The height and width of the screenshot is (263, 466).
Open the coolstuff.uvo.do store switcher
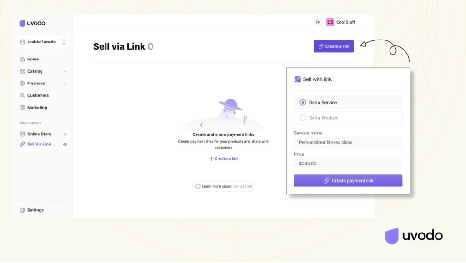click(42, 42)
